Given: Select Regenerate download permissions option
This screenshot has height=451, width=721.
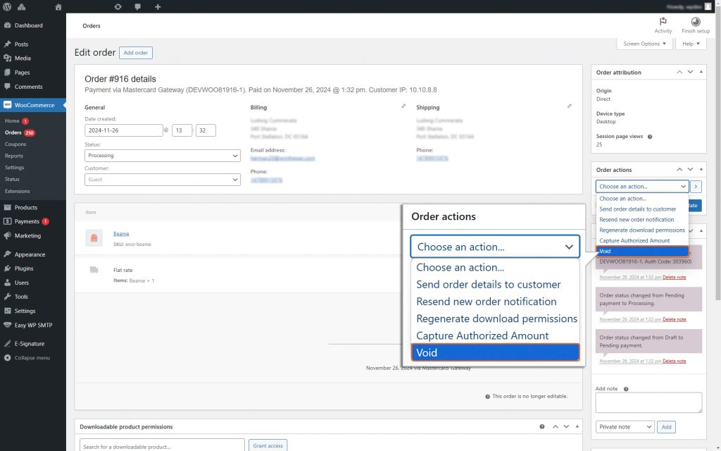Looking at the screenshot, I should pyautogui.click(x=642, y=230).
